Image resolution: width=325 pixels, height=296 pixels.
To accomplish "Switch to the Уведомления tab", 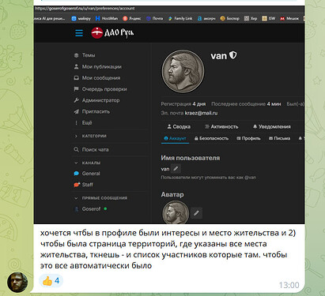I will point(272,127).
